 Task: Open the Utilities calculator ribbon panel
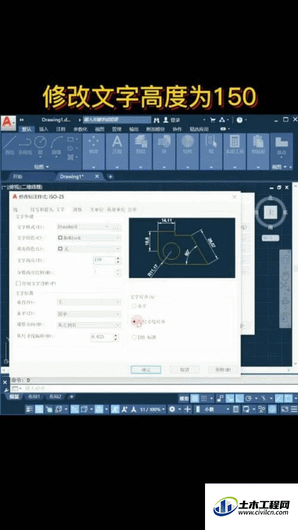click(x=234, y=151)
